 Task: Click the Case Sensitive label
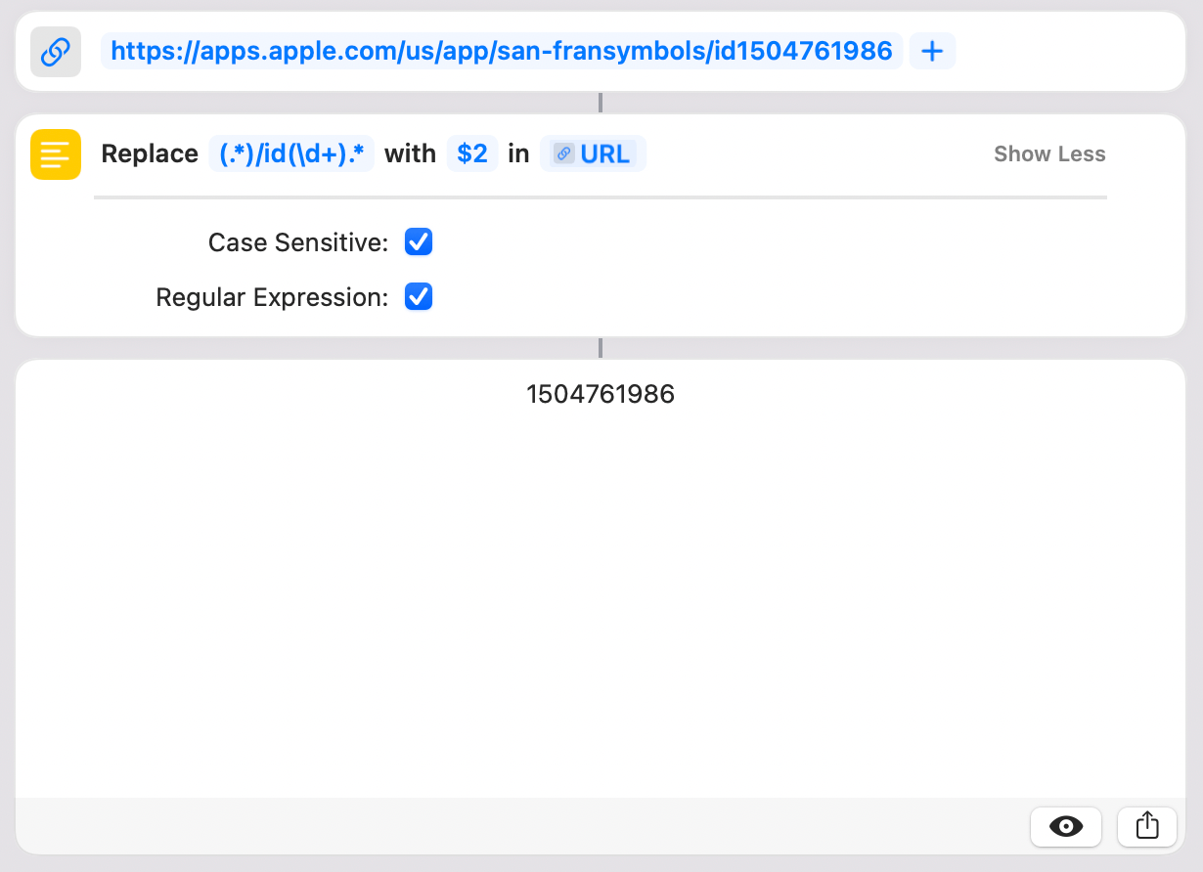298,242
